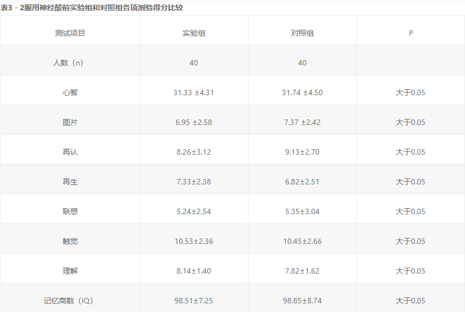Image resolution: width=465 pixels, height=312 pixels.
Task: Select the 对照组 column header
Action: click(302, 33)
